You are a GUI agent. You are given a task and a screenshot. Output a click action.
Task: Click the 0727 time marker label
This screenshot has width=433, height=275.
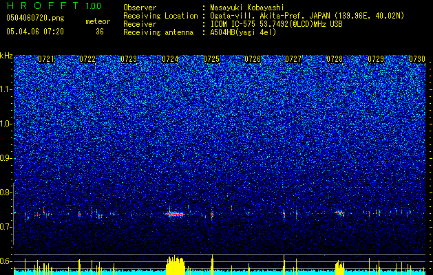[293, 59]
